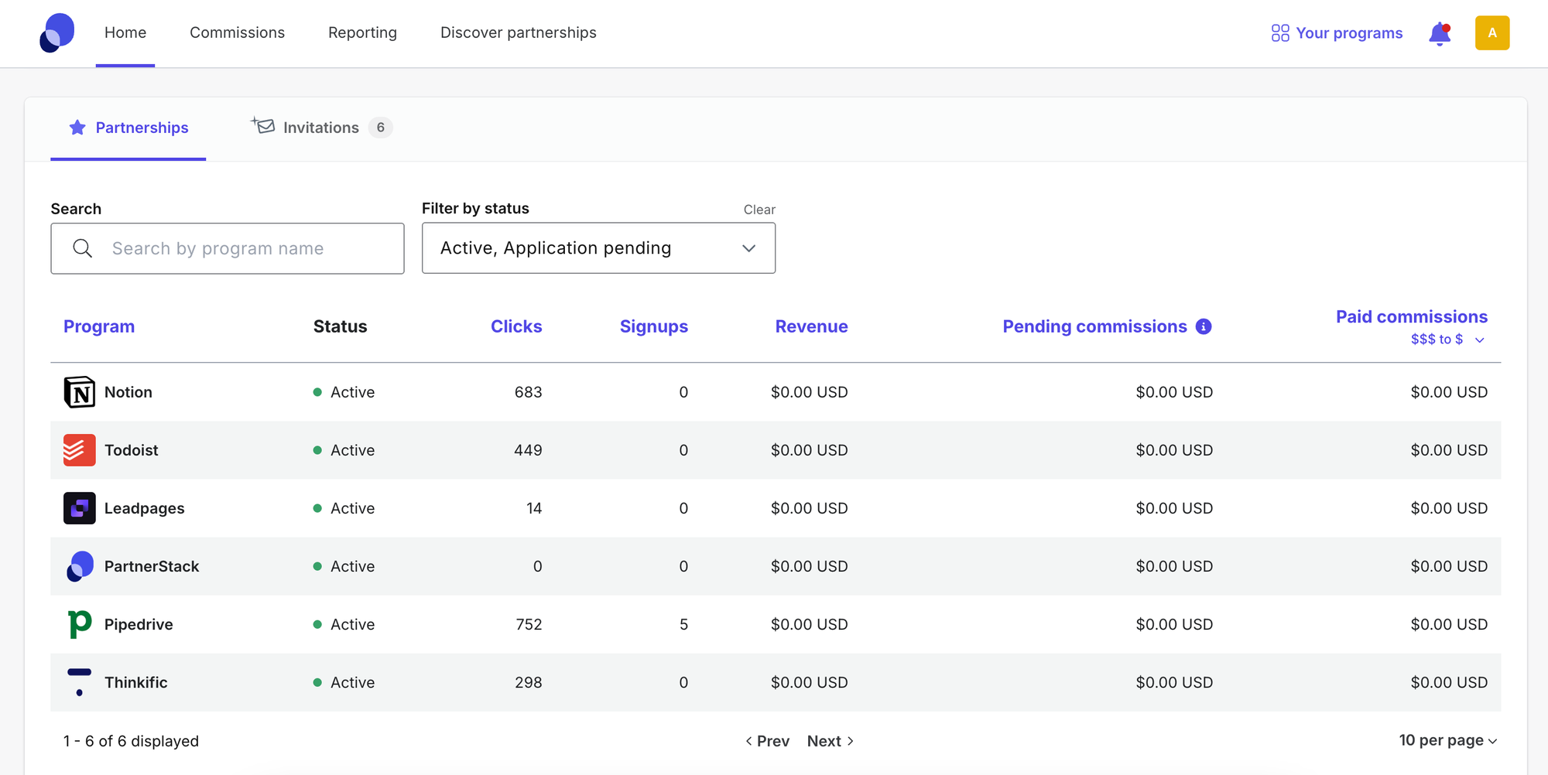Viewport: 1548px width, 775px height.
Task: Change the Paid commissions sort order
Action: pyautogui.click(x=1445, y=340)
